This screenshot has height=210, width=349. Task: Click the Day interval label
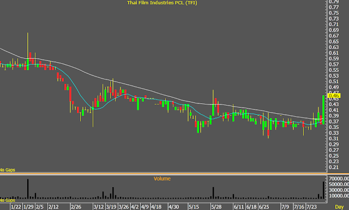click(339, 207)
